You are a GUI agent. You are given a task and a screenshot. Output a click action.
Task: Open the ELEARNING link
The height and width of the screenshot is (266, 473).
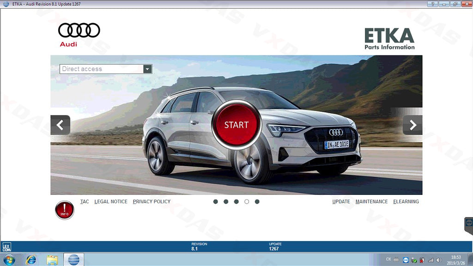[x=406, y=202]
